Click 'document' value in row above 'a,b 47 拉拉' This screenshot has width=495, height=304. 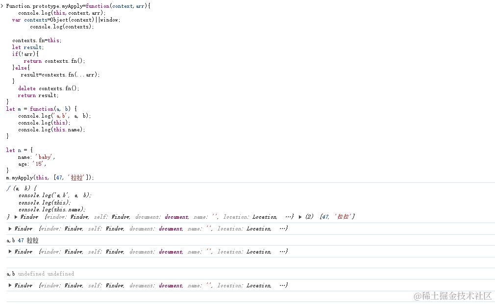click(170, 228)
